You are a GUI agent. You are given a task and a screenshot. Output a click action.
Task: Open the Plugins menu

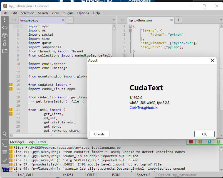coord(68,13)
